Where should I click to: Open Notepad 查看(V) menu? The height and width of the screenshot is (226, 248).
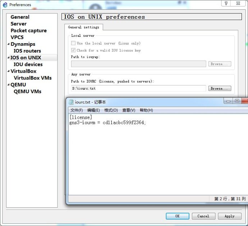click(129, 110)
